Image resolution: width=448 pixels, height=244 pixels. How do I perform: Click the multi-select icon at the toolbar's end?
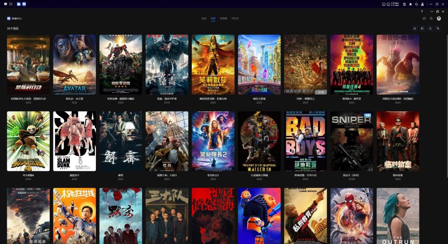[438, 28]
